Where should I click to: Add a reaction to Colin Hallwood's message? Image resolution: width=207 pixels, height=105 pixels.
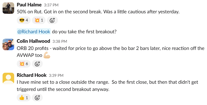(37, 64)
